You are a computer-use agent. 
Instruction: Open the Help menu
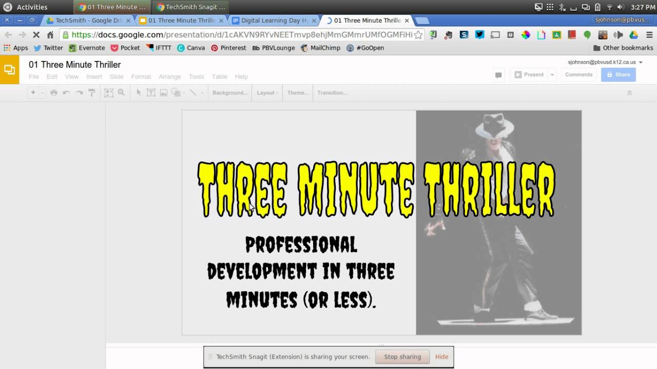241,76
